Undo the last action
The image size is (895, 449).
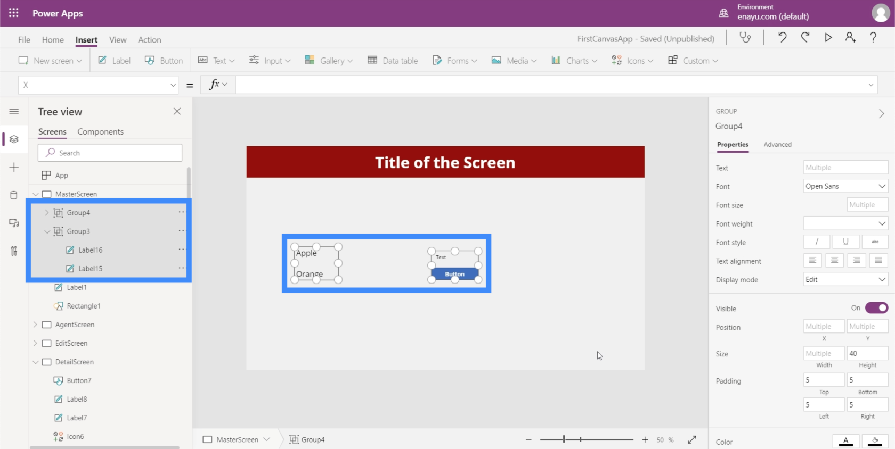click(782, 37)
